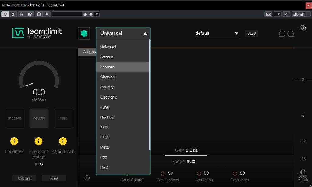
Task: Select Country profile
Action: [123, 87]
